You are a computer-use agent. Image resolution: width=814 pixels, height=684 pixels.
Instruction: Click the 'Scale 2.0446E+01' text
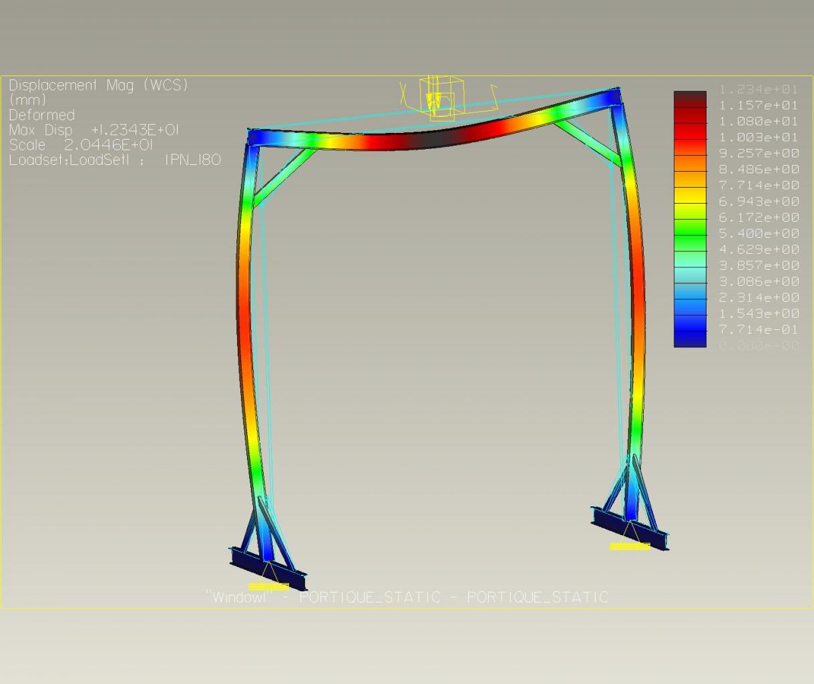(x=81, y=145)
